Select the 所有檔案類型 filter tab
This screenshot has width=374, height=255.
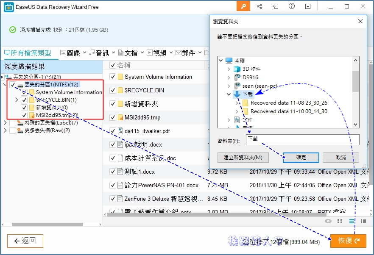(28, 53)
